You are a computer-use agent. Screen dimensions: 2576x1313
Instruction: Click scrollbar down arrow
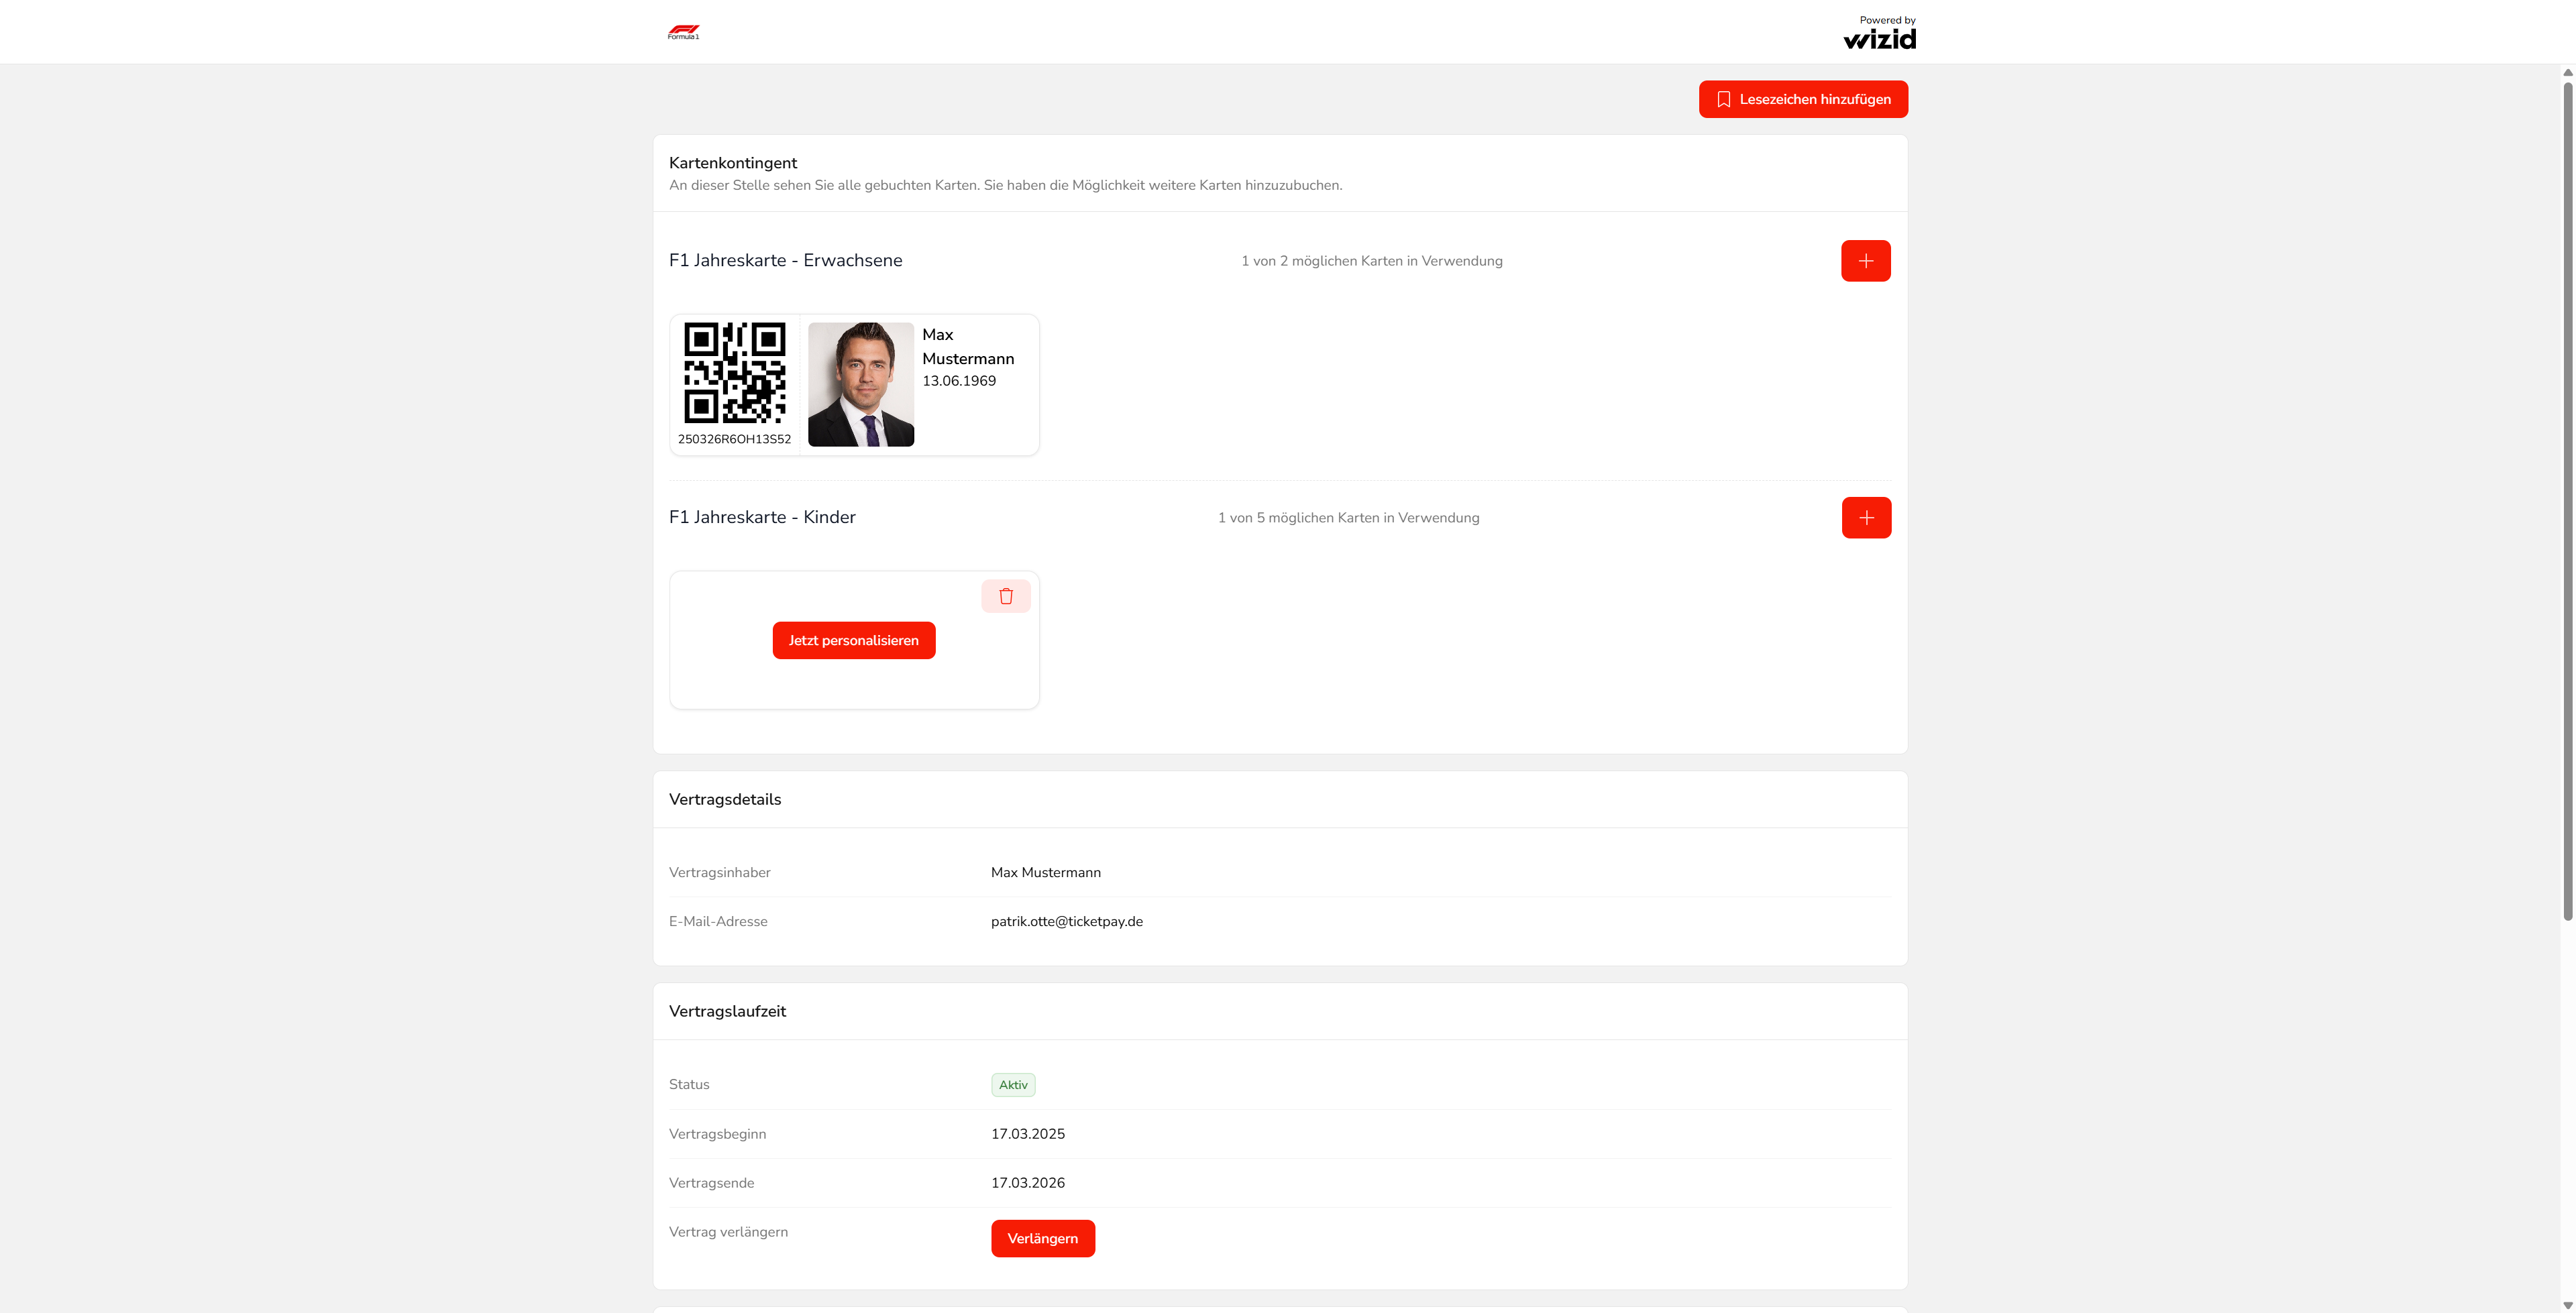2567,1305
